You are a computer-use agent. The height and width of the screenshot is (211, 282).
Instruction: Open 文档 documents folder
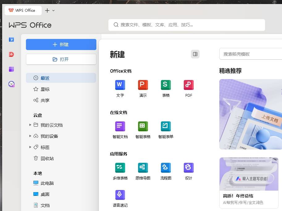[61, 205]
